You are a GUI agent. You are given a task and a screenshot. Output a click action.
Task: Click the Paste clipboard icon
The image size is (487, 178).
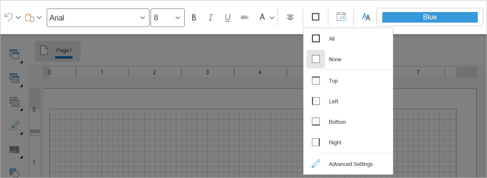29,17
